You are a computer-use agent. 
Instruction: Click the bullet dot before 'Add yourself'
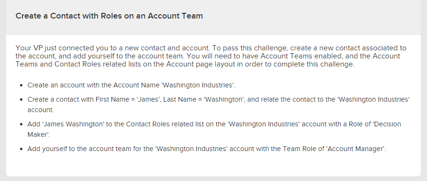(22, 149)
